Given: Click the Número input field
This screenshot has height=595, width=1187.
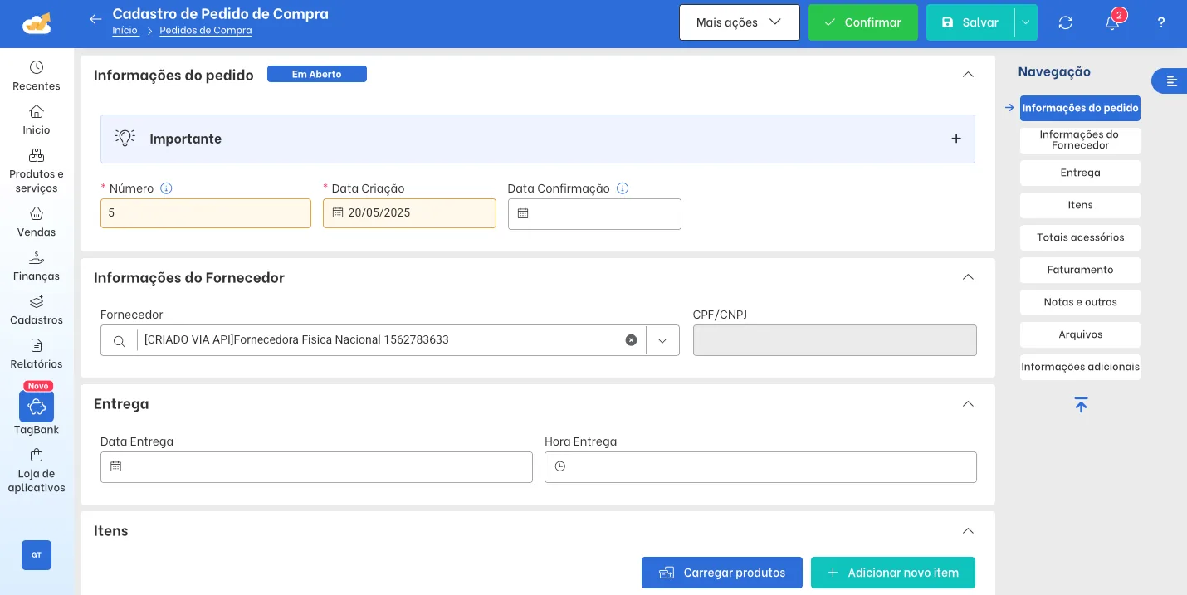Looking at the screenshot, I should 206,213.
